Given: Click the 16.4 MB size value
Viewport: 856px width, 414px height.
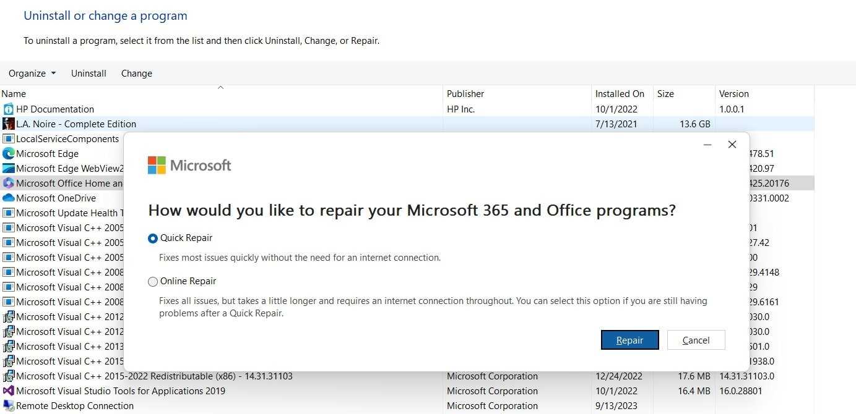Looking at the screenshot, I should click(x=694, y=391).
